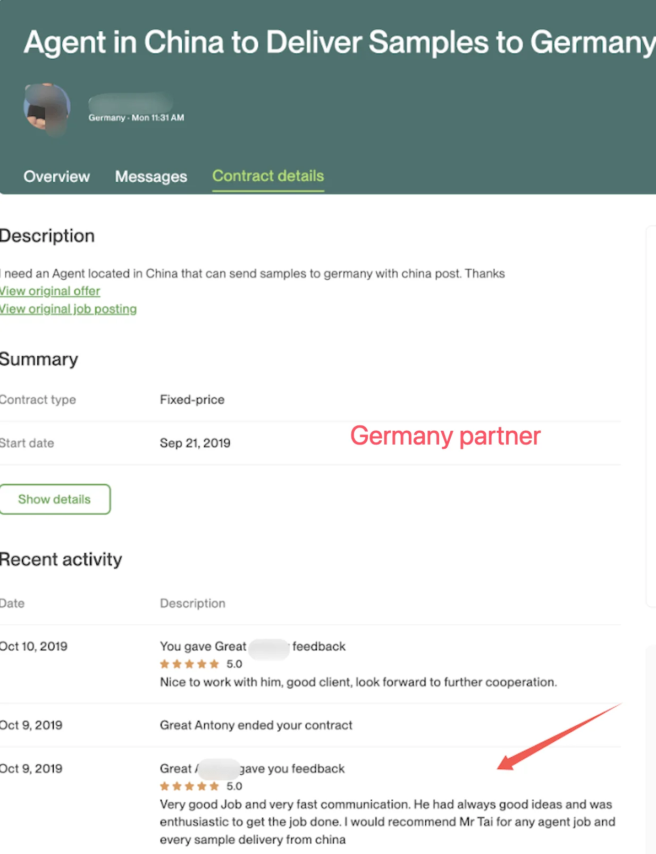Click the 'Nice to work with him' feedback text
Image resolution: width=656 pixels, height=854 pixels.
[358, 682]
